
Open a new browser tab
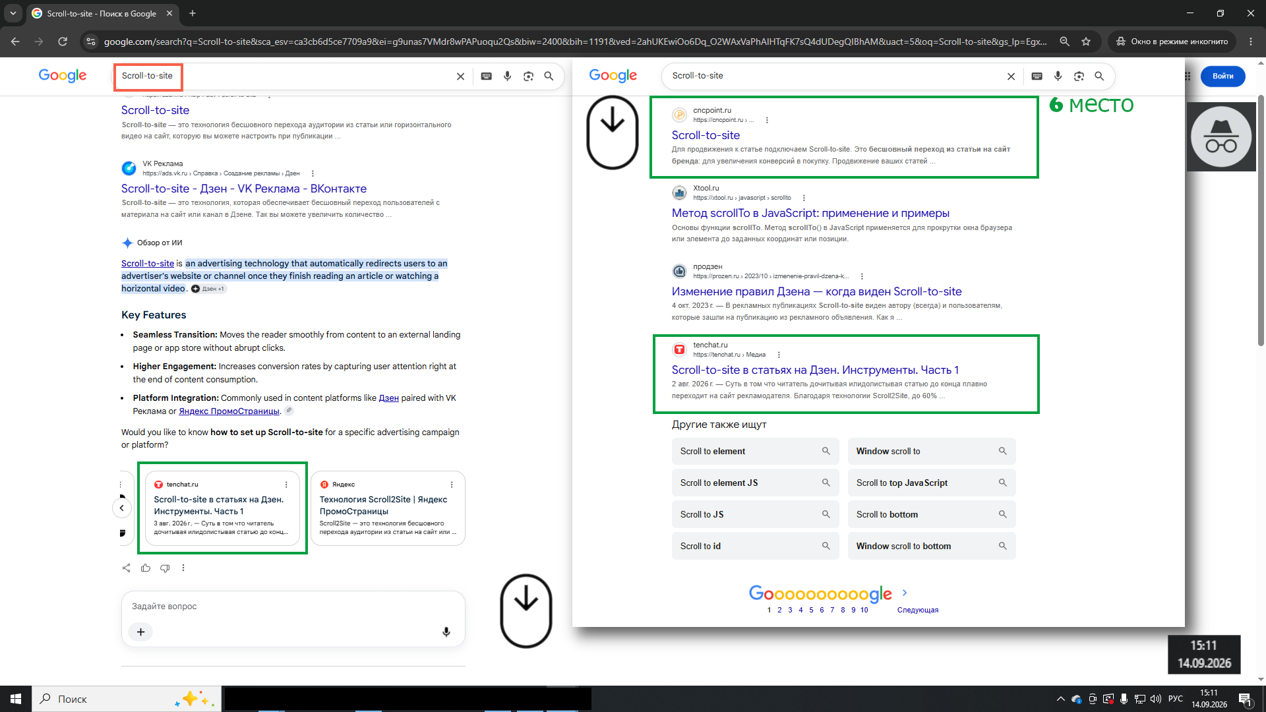tap(193, 13)
